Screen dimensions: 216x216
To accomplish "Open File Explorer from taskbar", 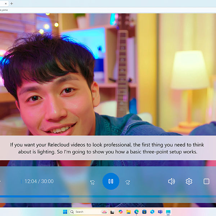I will 129,212.
